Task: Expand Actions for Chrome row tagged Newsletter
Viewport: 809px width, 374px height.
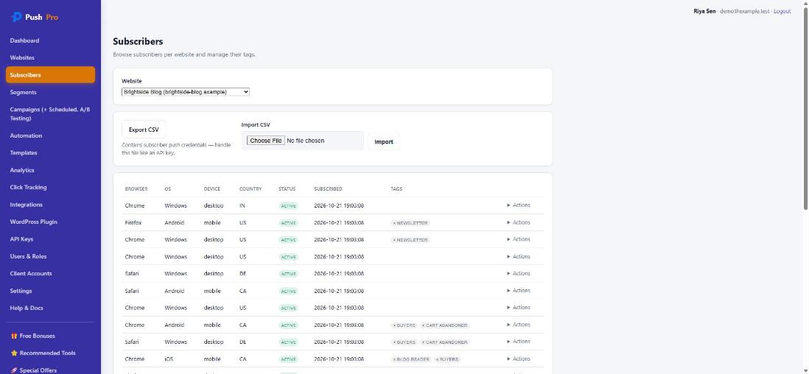Action: [x=518, y=239]
